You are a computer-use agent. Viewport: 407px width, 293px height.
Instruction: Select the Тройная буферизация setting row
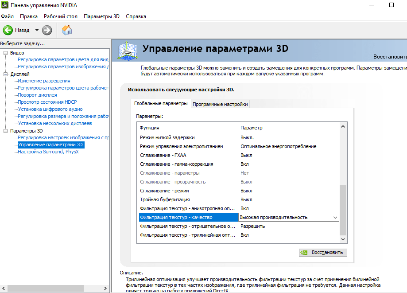click(188, 199)
